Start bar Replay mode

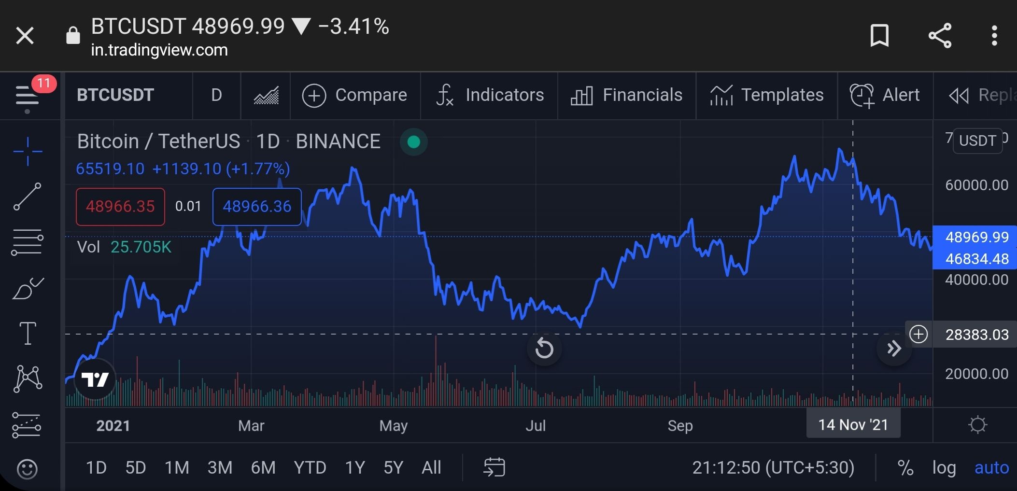pyautogui.click(x=982, y=95)
